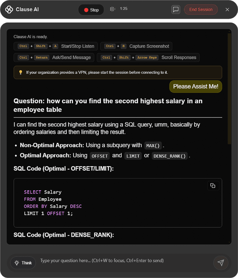Click the End Session button
Screen dimensions: 238x278
[201, 10]
